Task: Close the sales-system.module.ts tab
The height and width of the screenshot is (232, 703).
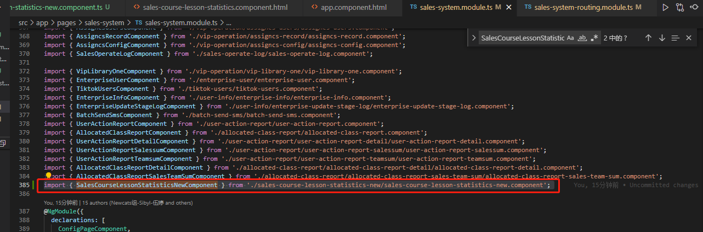Action: click(508, 8)
